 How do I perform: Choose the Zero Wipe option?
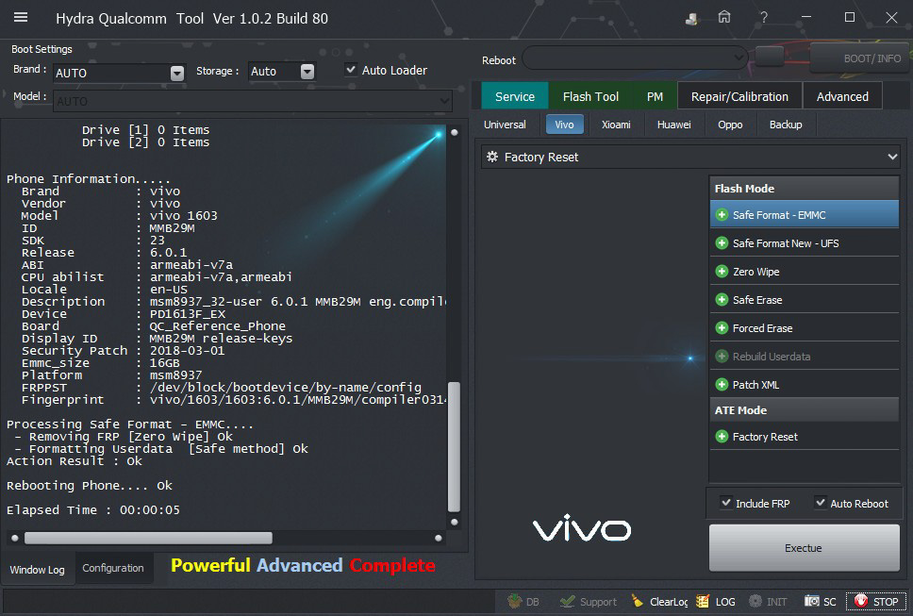[x=755, y=272]
